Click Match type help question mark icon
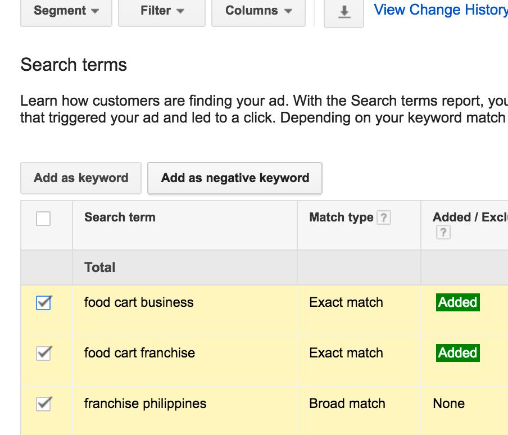 tap(384, 217)
